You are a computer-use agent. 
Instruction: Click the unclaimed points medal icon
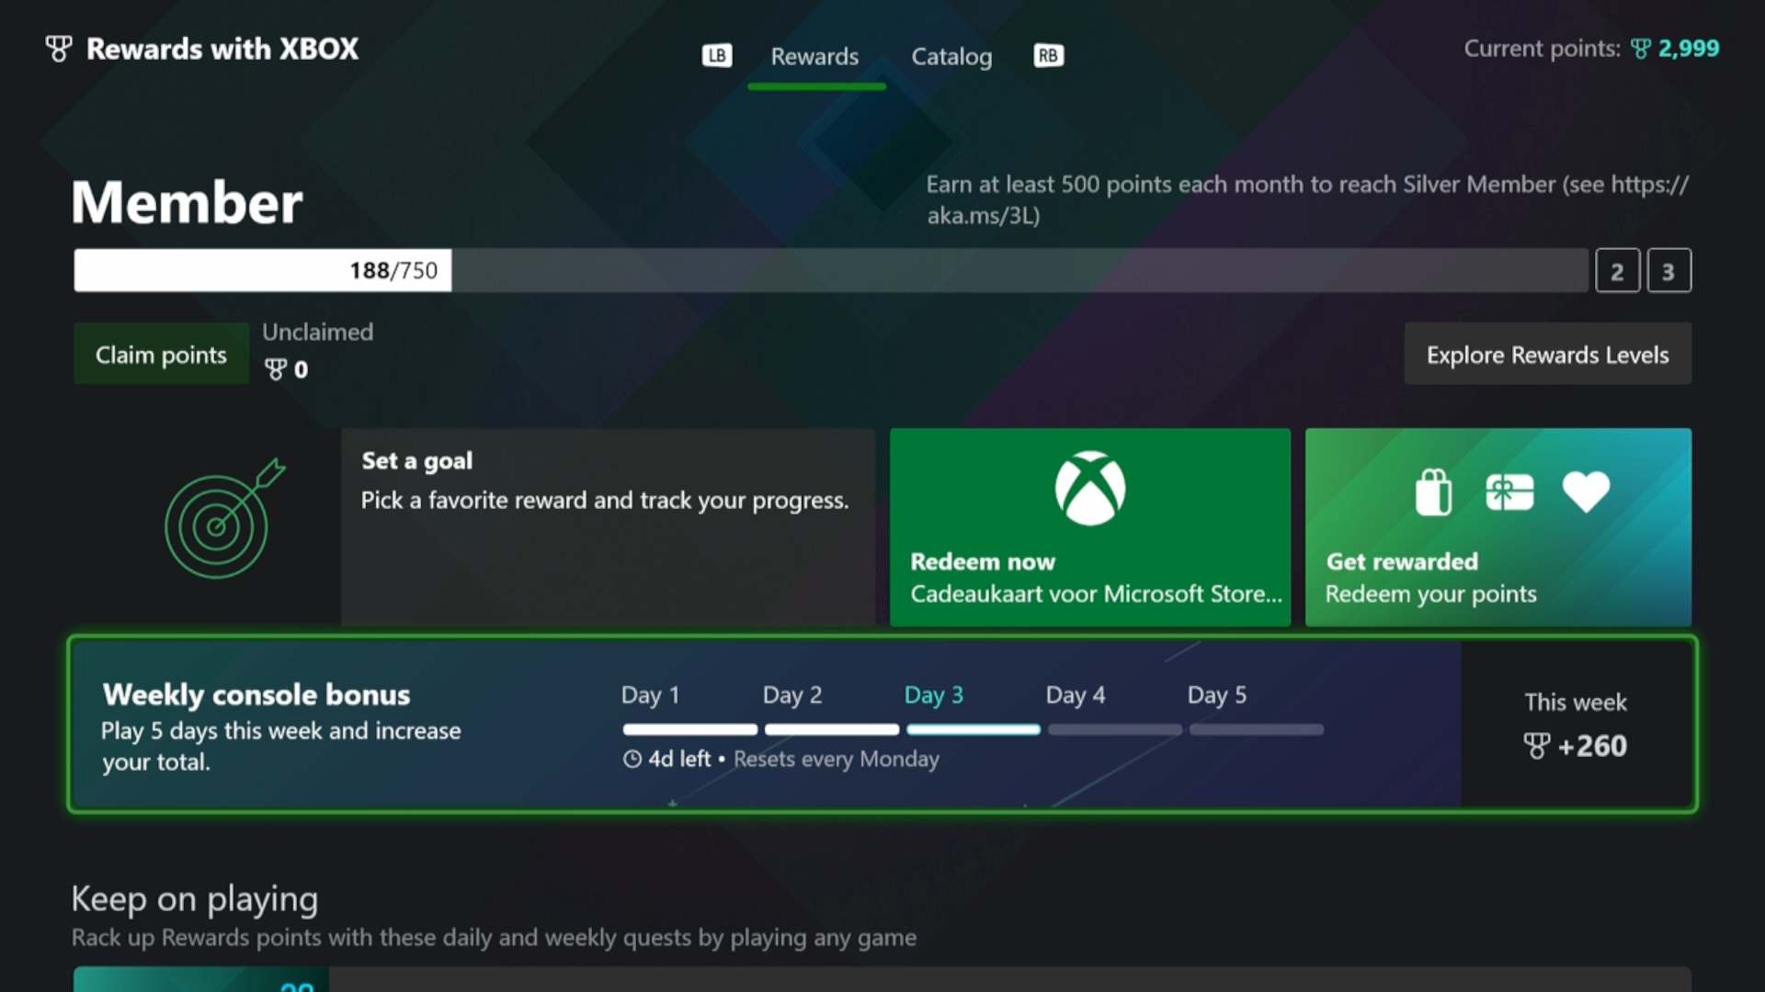click(276, 369)
